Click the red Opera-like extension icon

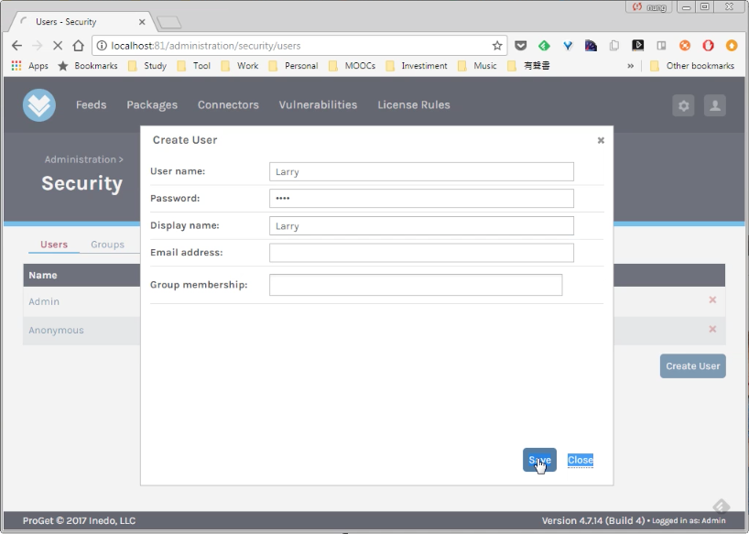click(708, 46)
